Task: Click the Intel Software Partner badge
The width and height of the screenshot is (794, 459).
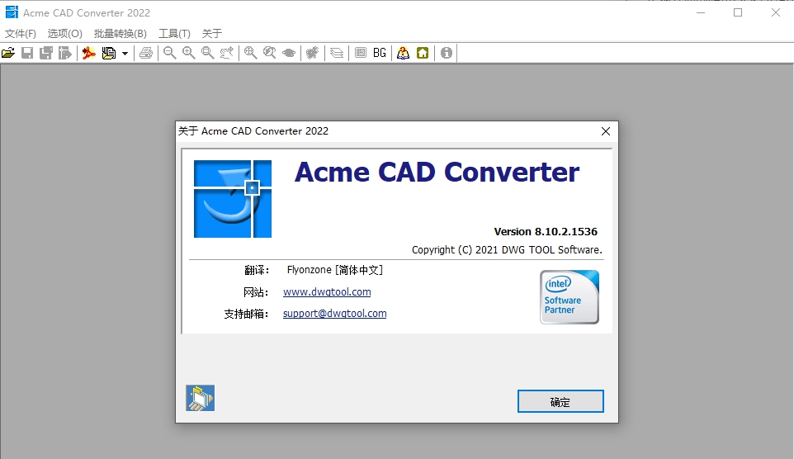Action: (x=570, y=297)
